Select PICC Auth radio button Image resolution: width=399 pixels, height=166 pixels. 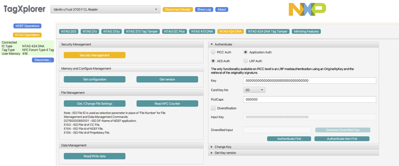pyautogui.click(x=213, y=52)
